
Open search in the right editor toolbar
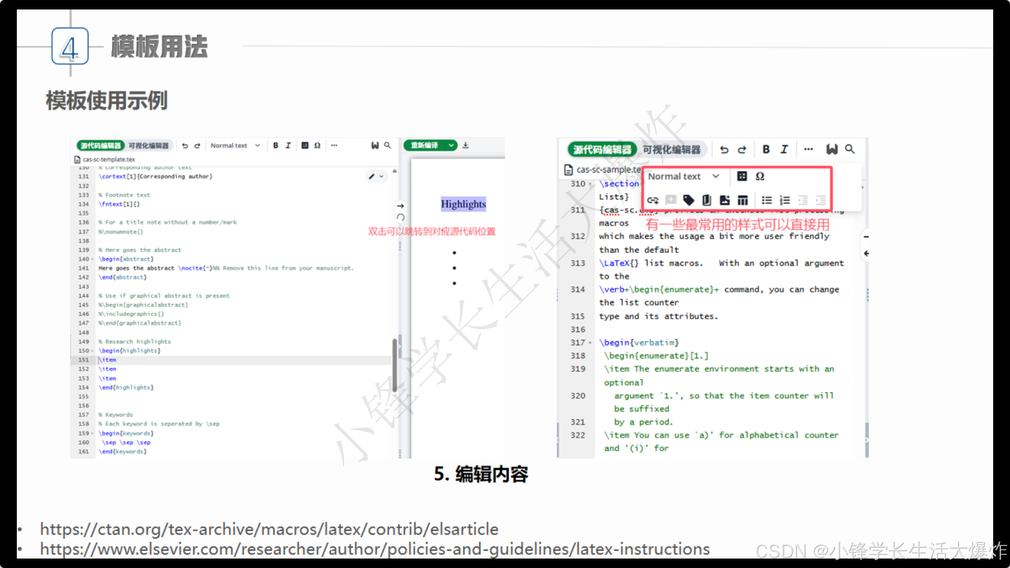point(850,149)
